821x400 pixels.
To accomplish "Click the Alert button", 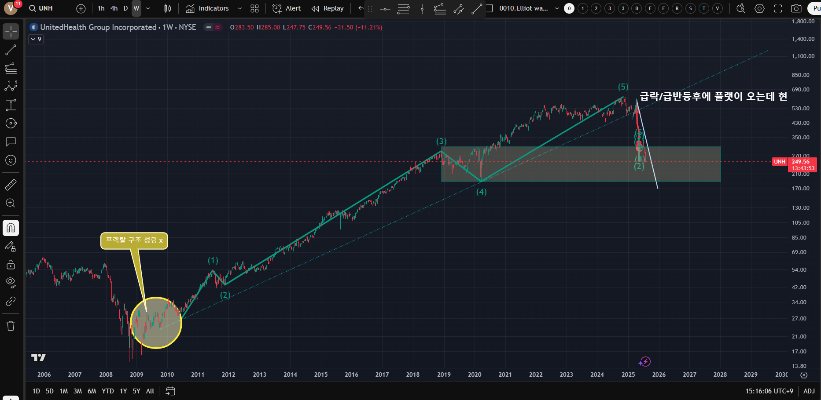I will point(287,8).
